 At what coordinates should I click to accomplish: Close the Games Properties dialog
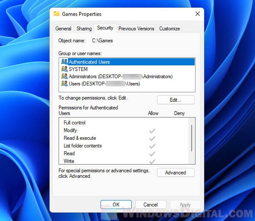198,14
